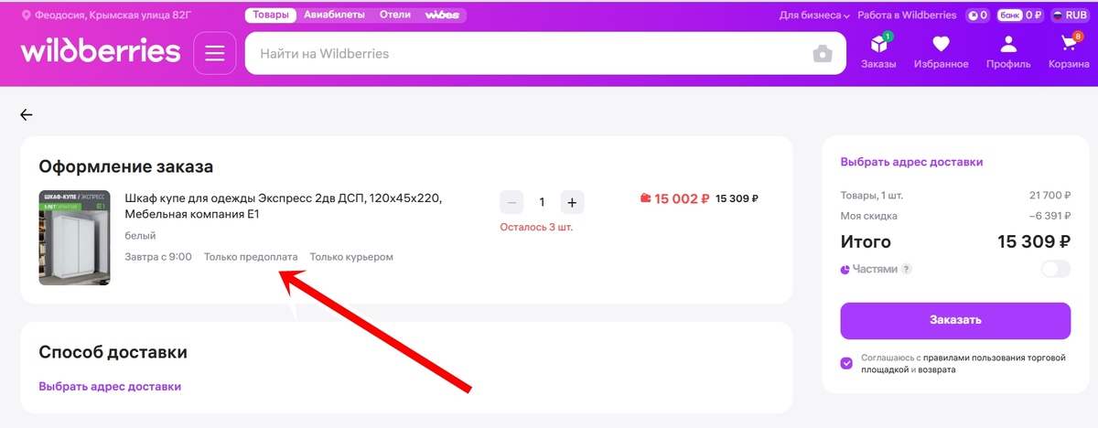Screen dimensions: 1098x428
Task: Open the банк balance 0 ₽ indicator
Action: (1019, 16)
